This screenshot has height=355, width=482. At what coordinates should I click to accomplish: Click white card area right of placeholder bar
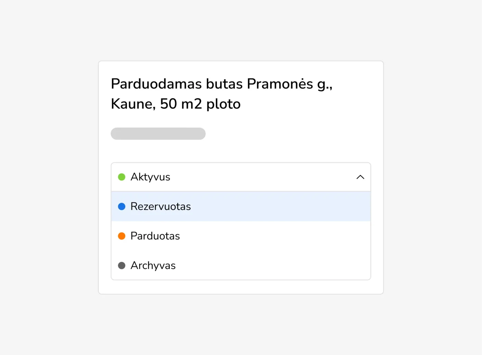pyautogui.click(x=289, y=134)
